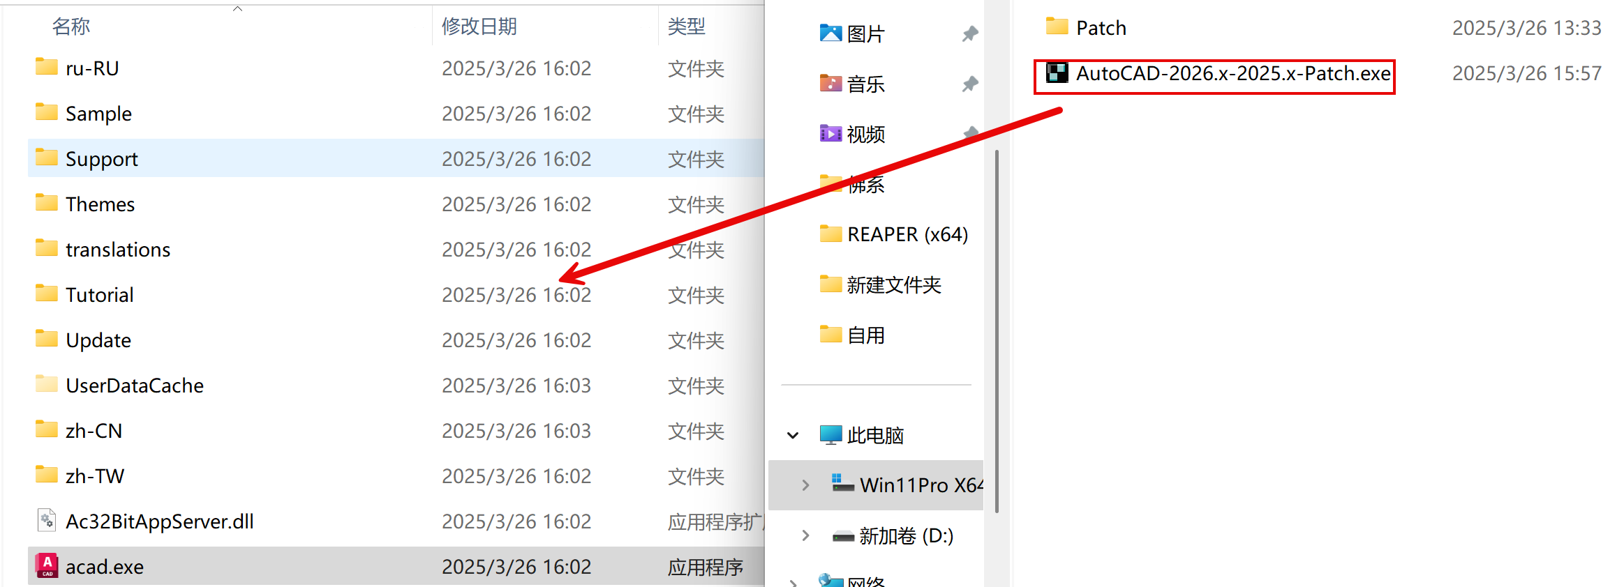Viewport: 1624px width, 587px height.
Task: Open the 音乐 music folder icon
Action: click(x=830, y=84)
